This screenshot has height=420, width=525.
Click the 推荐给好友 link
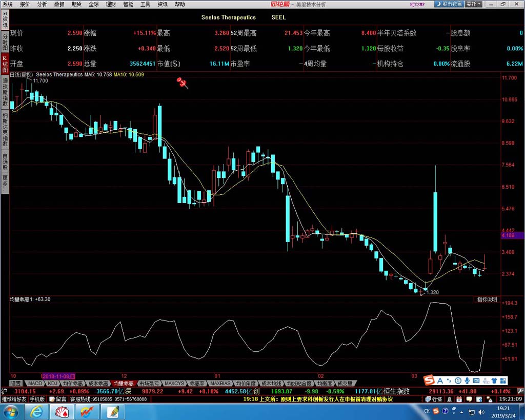point(14,399)
